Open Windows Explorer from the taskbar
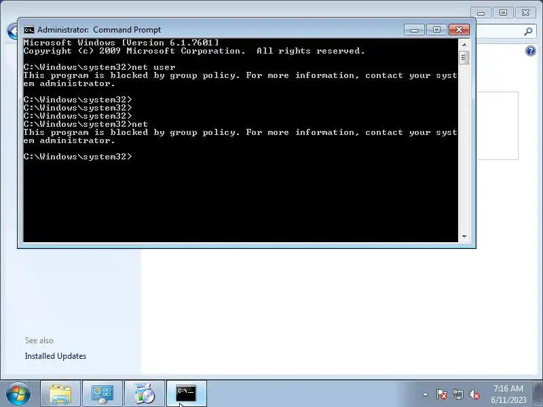This screenshot has width=543, height=407. point(60,394)
